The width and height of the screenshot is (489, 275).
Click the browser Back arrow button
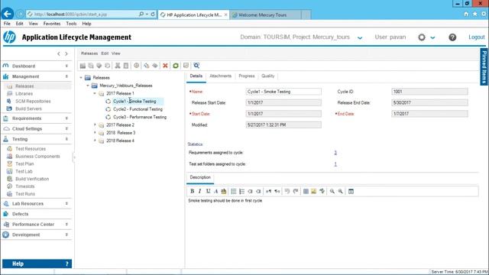pos(8,14)
